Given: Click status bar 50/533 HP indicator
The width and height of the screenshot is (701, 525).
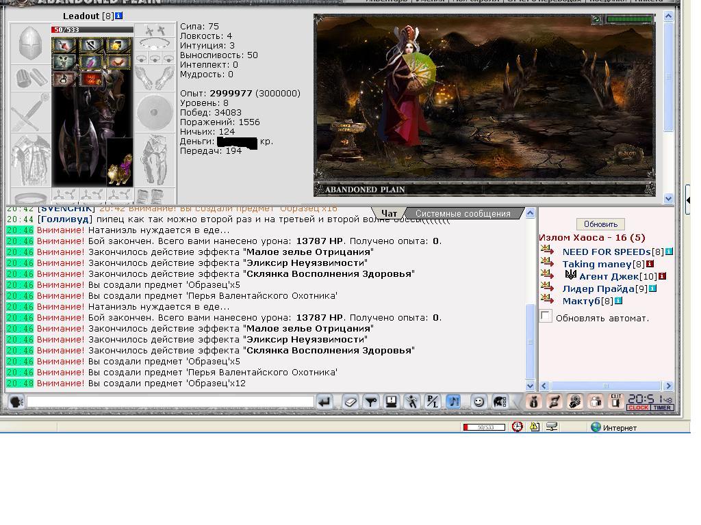Looking at the screenshot, I should (x=484, y=427).
